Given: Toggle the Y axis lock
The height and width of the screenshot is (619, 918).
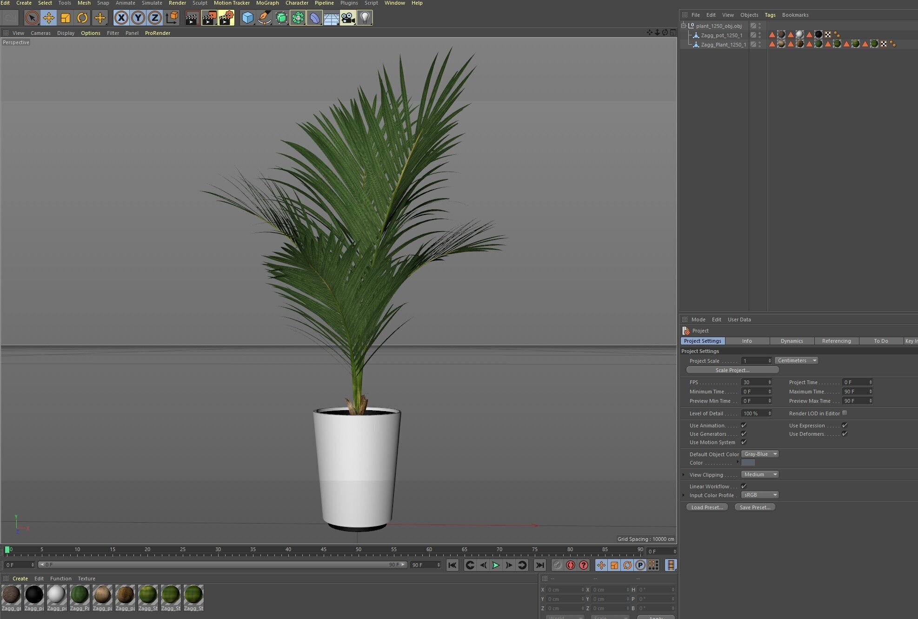Looking at the screenshot, I should click(x=138, y=18).
